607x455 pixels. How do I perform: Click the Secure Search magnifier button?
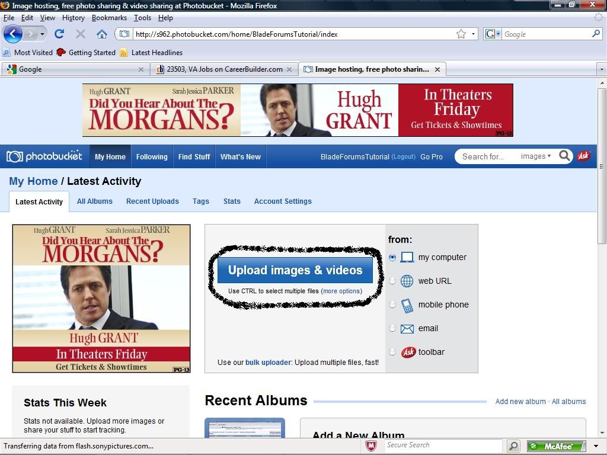513,446
